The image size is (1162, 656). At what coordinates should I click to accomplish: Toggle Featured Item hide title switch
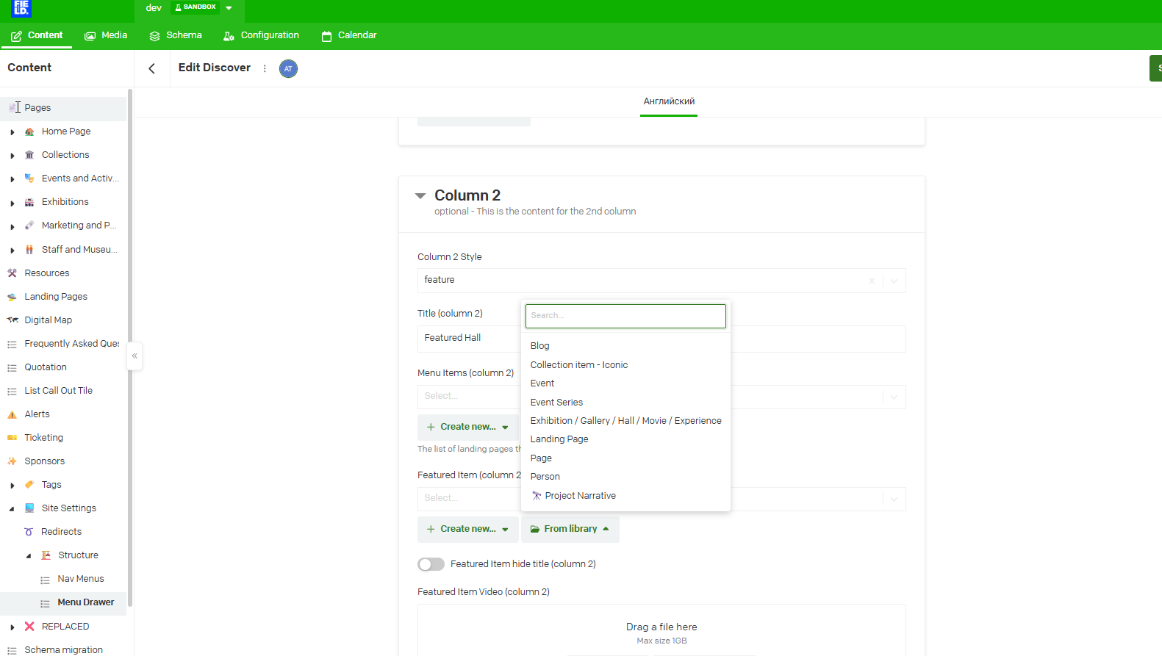(431, 564)
